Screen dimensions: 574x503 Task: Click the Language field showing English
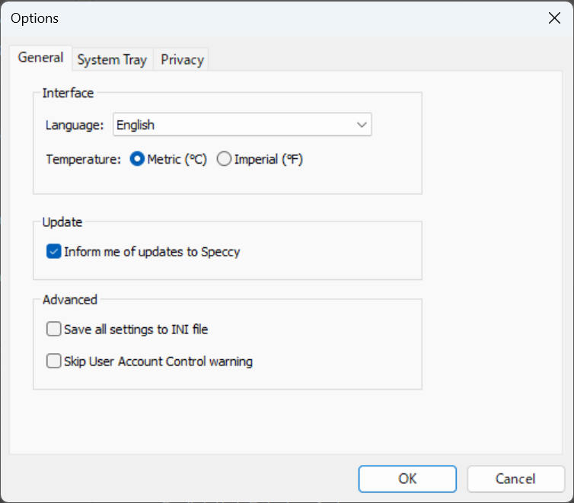tap(228, 125)
